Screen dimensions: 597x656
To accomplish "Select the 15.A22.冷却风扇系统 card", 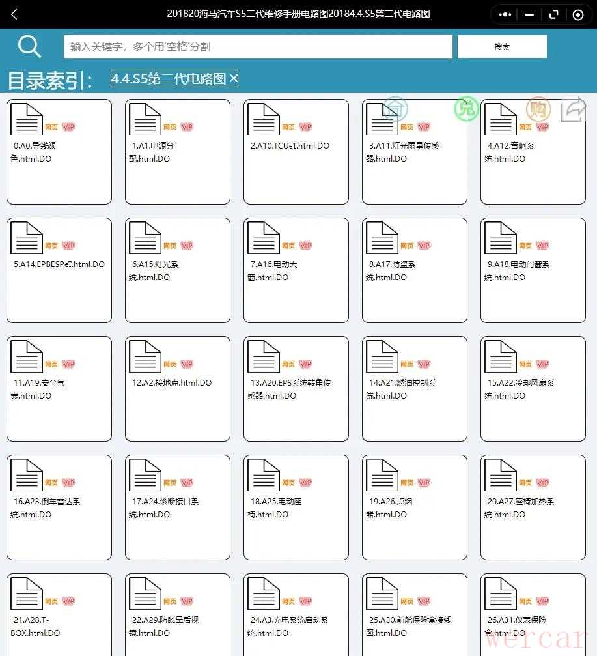I will point(533,389).
